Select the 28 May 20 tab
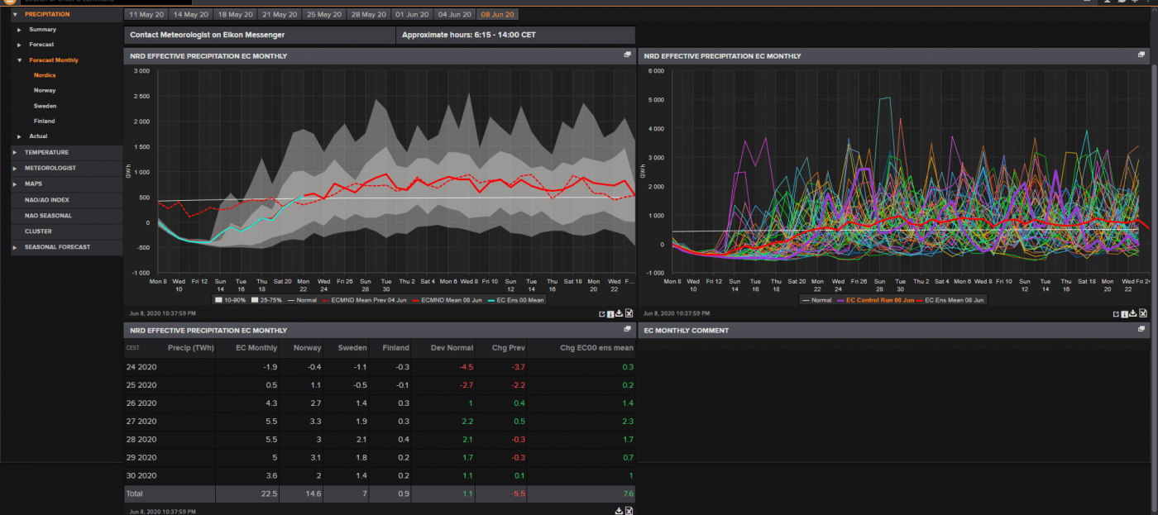1158x515 pixels. coord(367,14)
